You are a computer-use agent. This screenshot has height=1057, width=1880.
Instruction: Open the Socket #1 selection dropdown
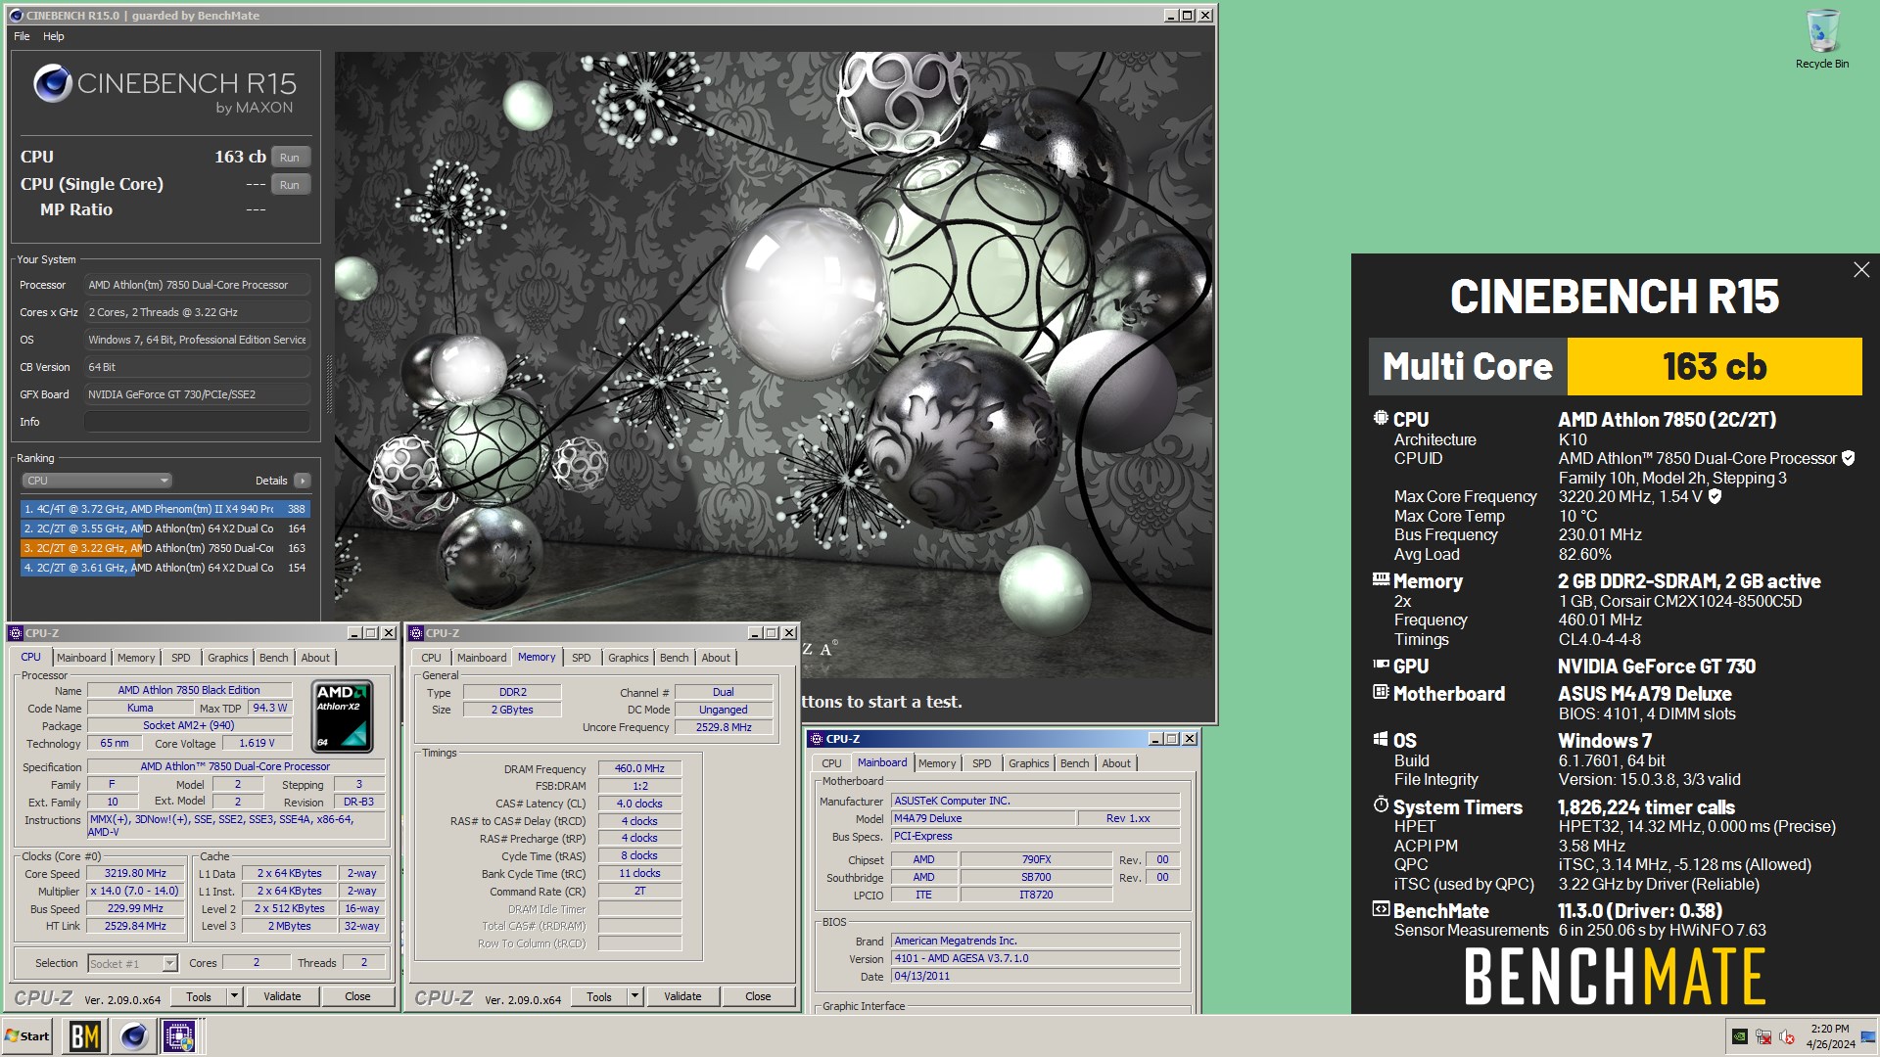pos(133,964)
